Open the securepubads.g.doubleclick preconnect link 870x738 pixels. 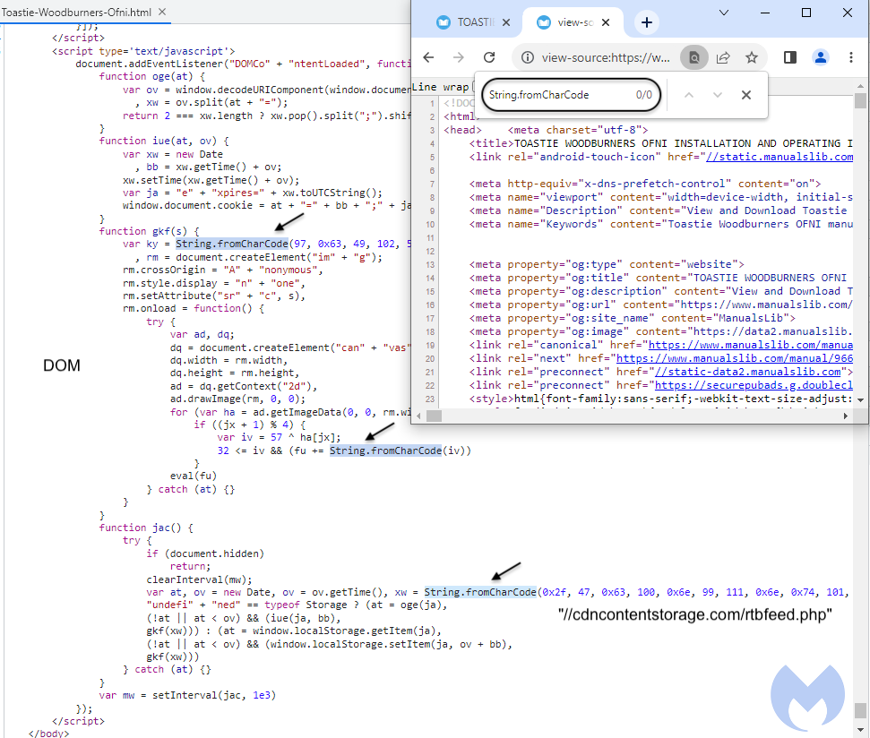[x=754, y=385]
